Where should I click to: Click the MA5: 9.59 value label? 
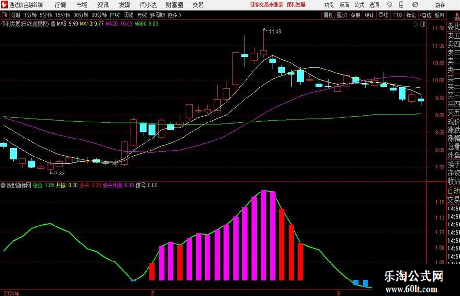coord(68,24)
